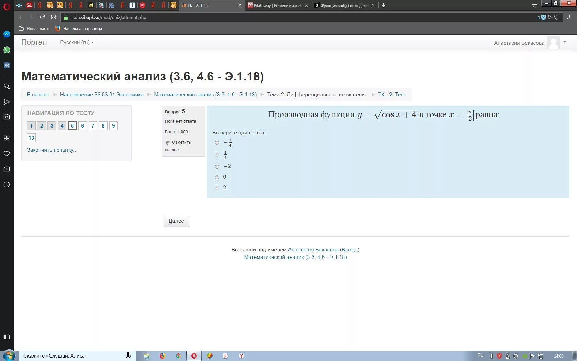Switch to the Mathway tab

(278, 5)
